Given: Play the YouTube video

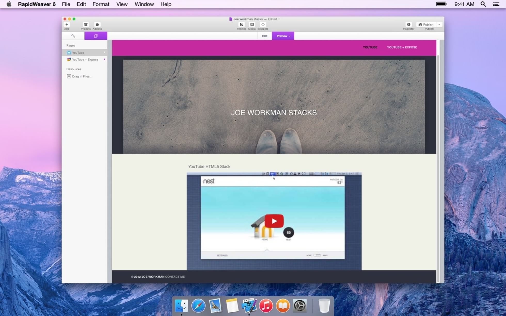Looking at the screenshot, I should [274, 221].
